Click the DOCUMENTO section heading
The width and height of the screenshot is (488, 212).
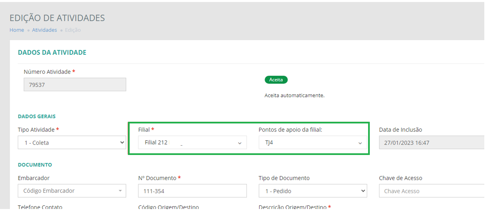35,165
